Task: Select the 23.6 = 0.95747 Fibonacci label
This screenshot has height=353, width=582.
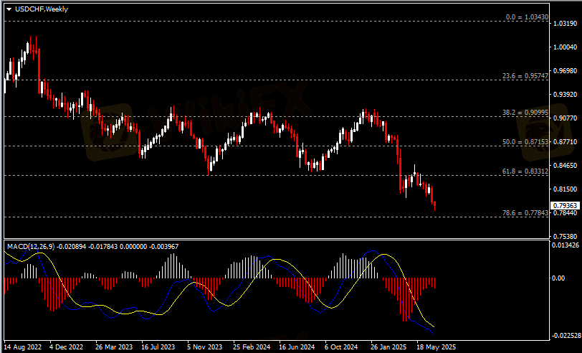Action: [x=525, y=76]
